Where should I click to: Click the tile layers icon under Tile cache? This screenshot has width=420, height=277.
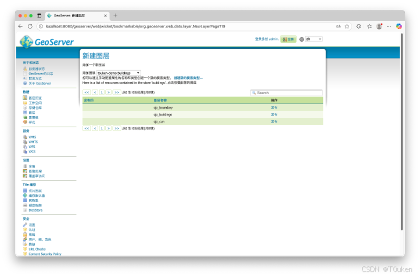pyautogui.click(x=25, y=190)
